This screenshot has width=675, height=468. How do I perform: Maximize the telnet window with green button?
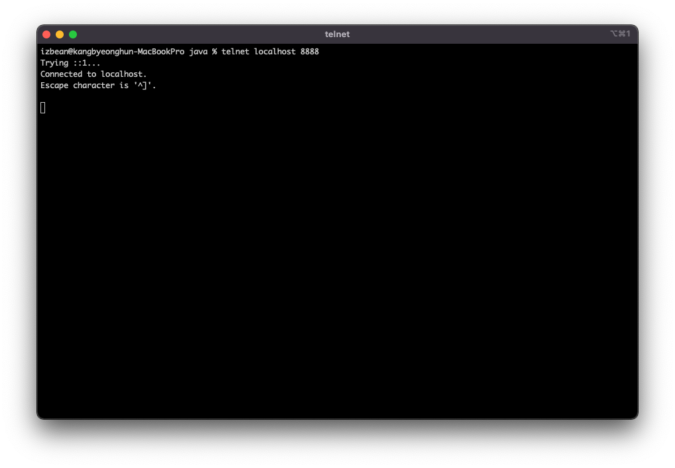tap(73, 34)
